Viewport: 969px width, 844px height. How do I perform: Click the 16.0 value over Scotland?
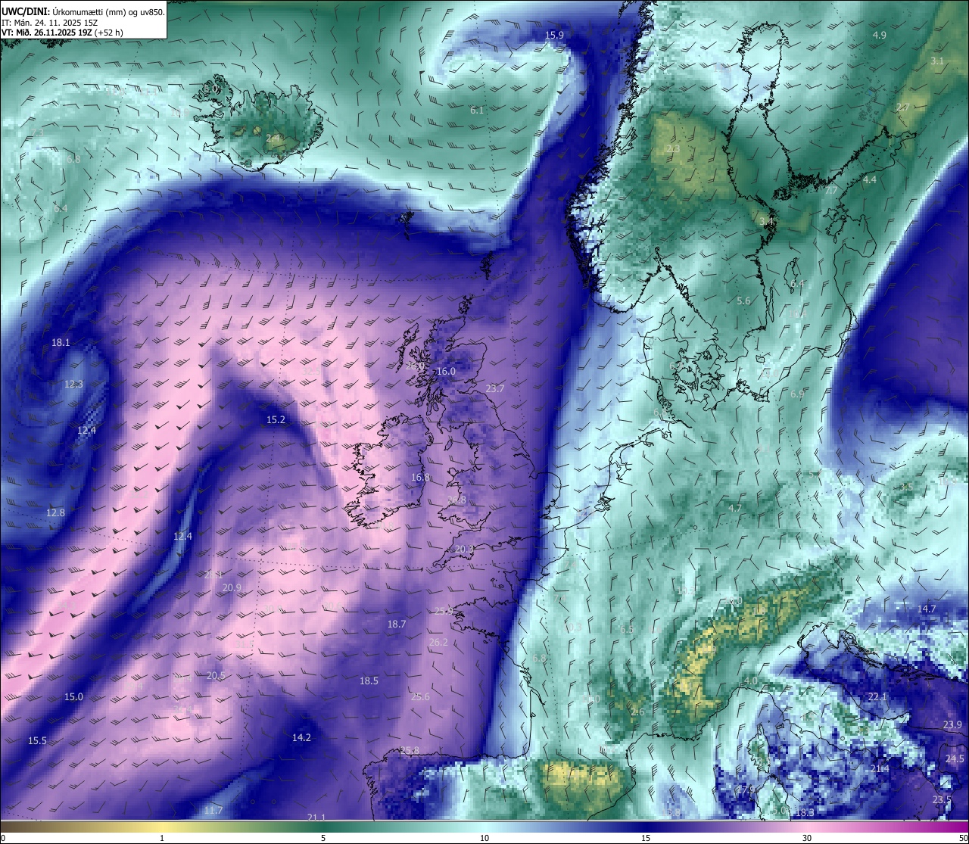tap(447, 372)
